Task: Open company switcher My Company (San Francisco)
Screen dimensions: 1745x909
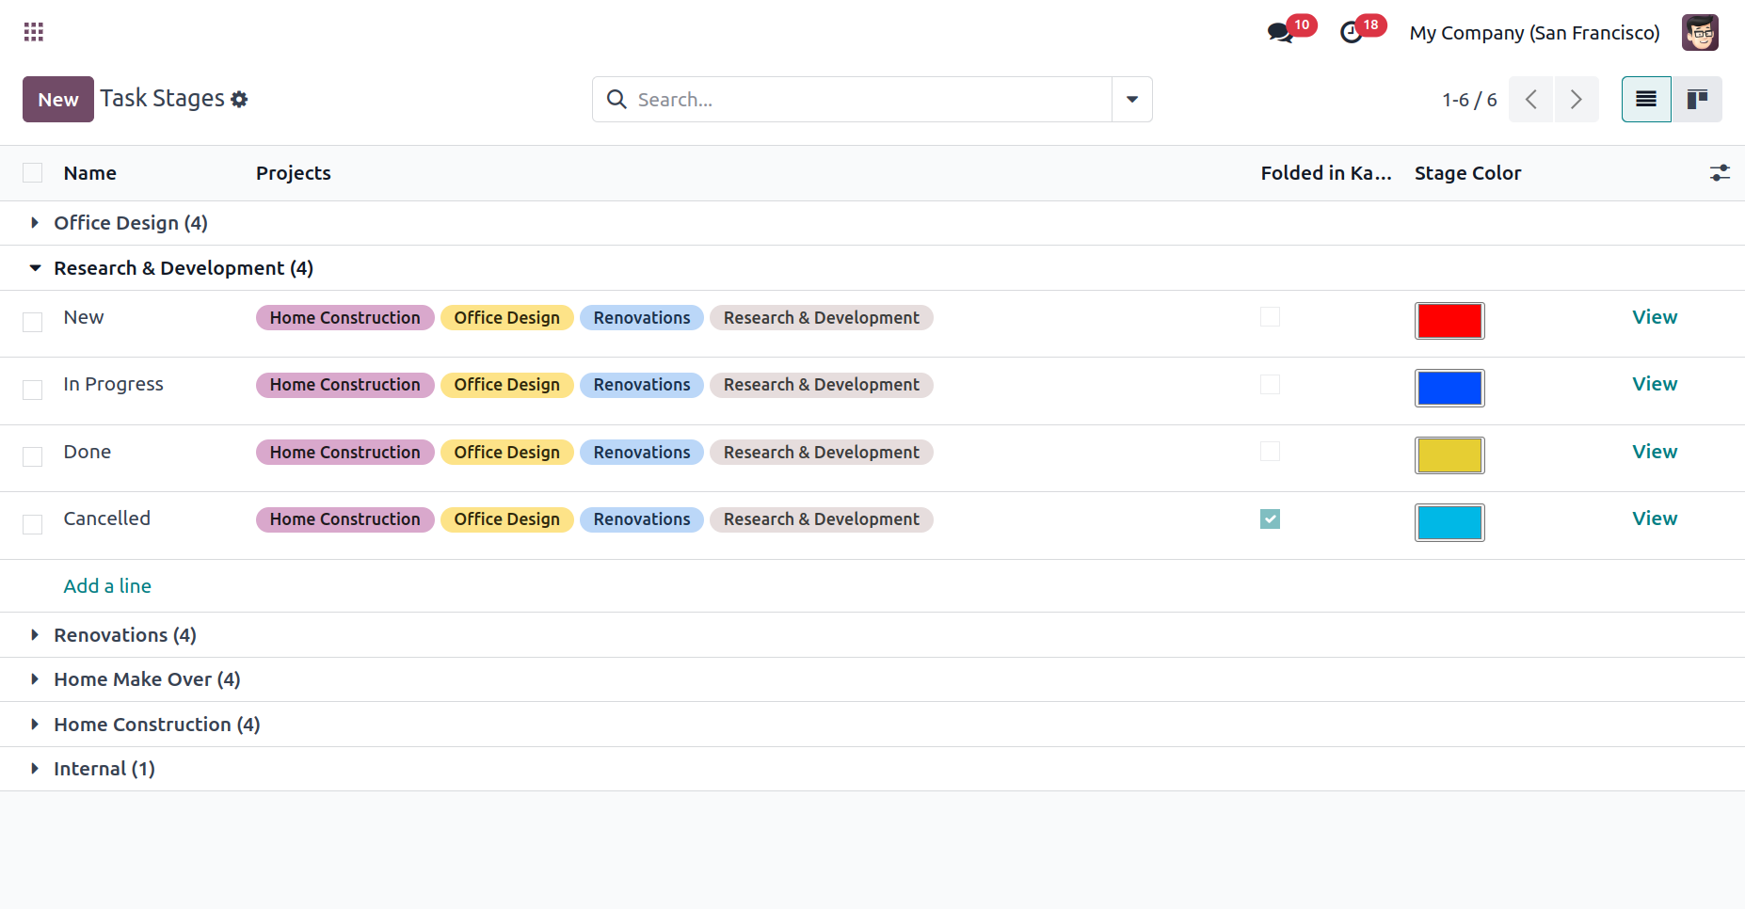Action: point(1534,33)
